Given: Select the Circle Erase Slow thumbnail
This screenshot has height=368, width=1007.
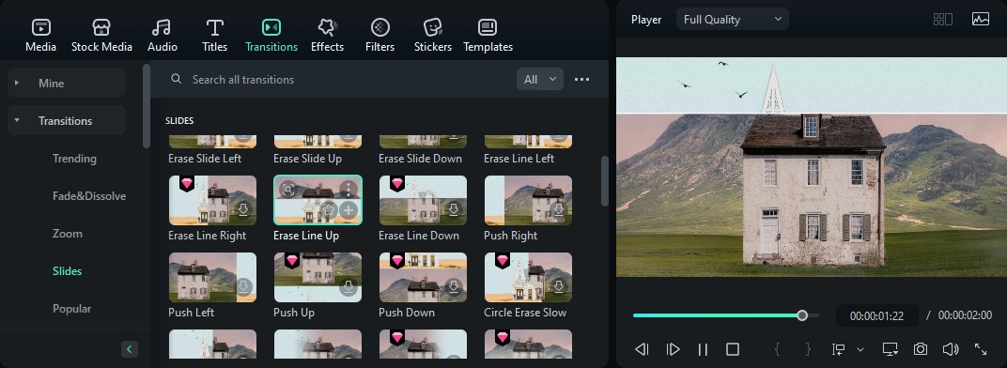Looking at the screenshot, I should (528, 278).
